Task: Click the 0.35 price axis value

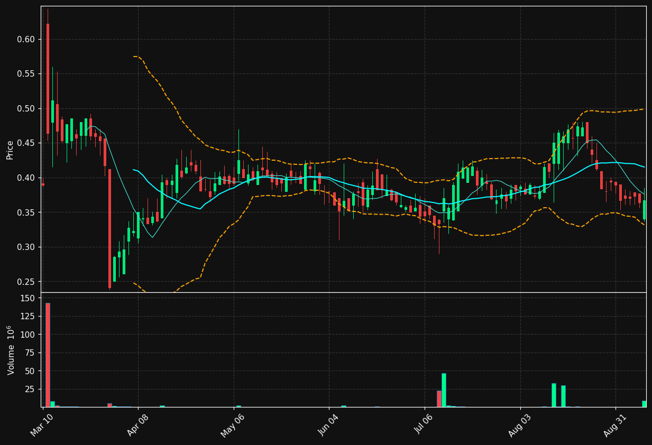Action: click(x=26, y=212)
